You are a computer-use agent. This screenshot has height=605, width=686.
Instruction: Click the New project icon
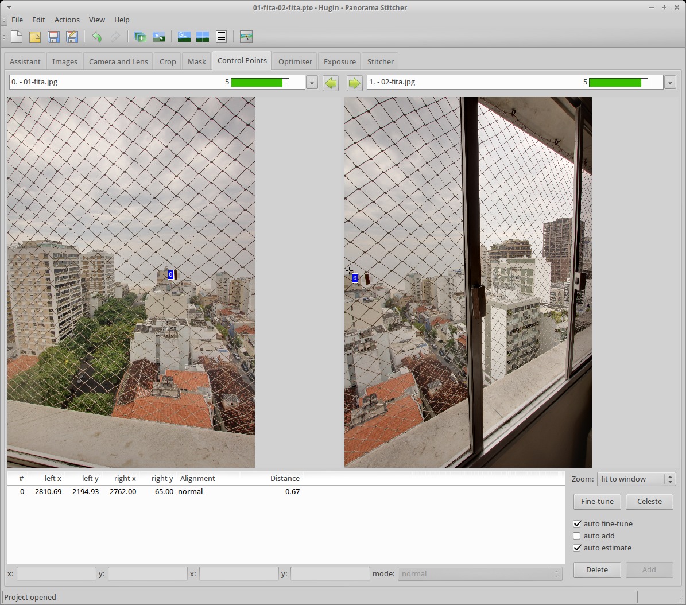point(17,37)
